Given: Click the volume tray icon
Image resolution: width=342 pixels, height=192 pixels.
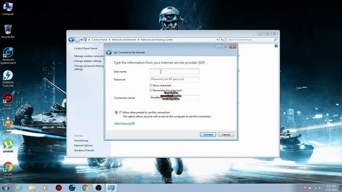Looking at the screenshot, I should (x=320, y=188).
